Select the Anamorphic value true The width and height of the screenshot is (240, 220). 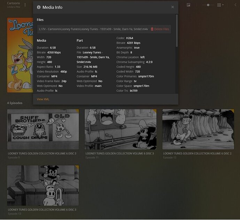click(137, 48)
